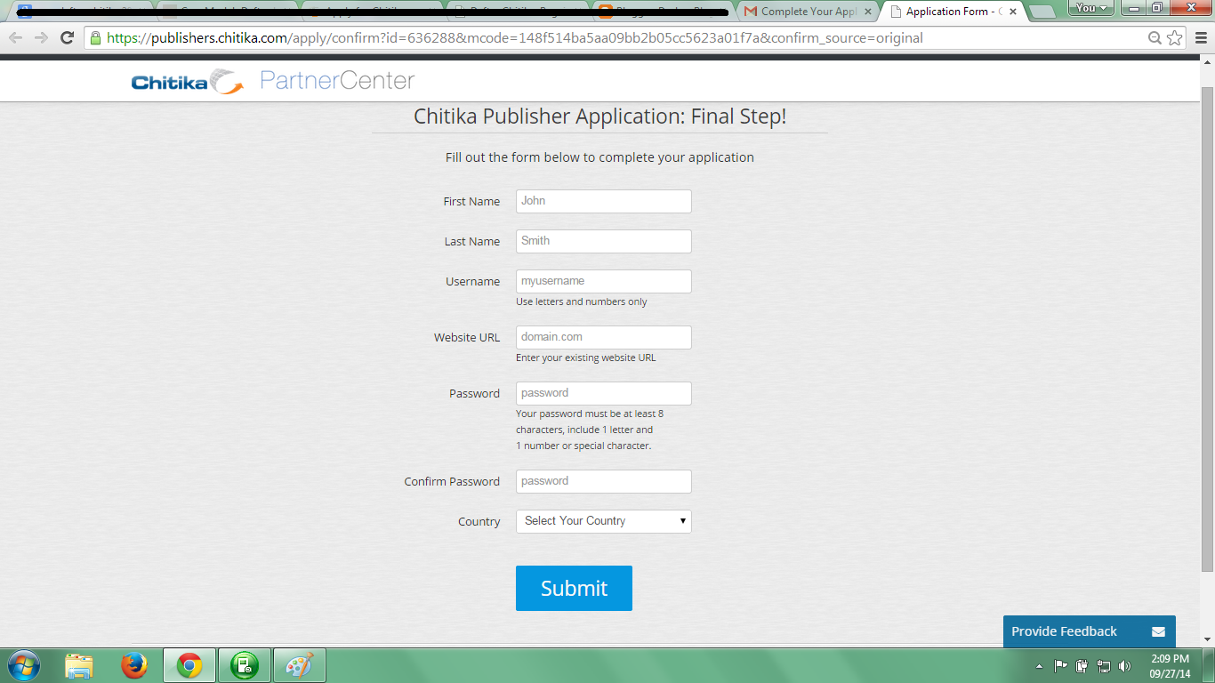
Task: Click the First Name label
Action: pyautogui.click(x=471, y=202)
